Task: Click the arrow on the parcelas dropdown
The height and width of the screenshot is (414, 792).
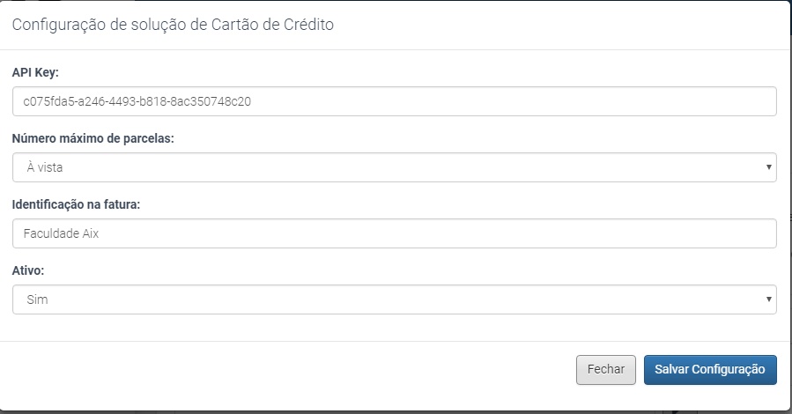Action: [769, 167]
